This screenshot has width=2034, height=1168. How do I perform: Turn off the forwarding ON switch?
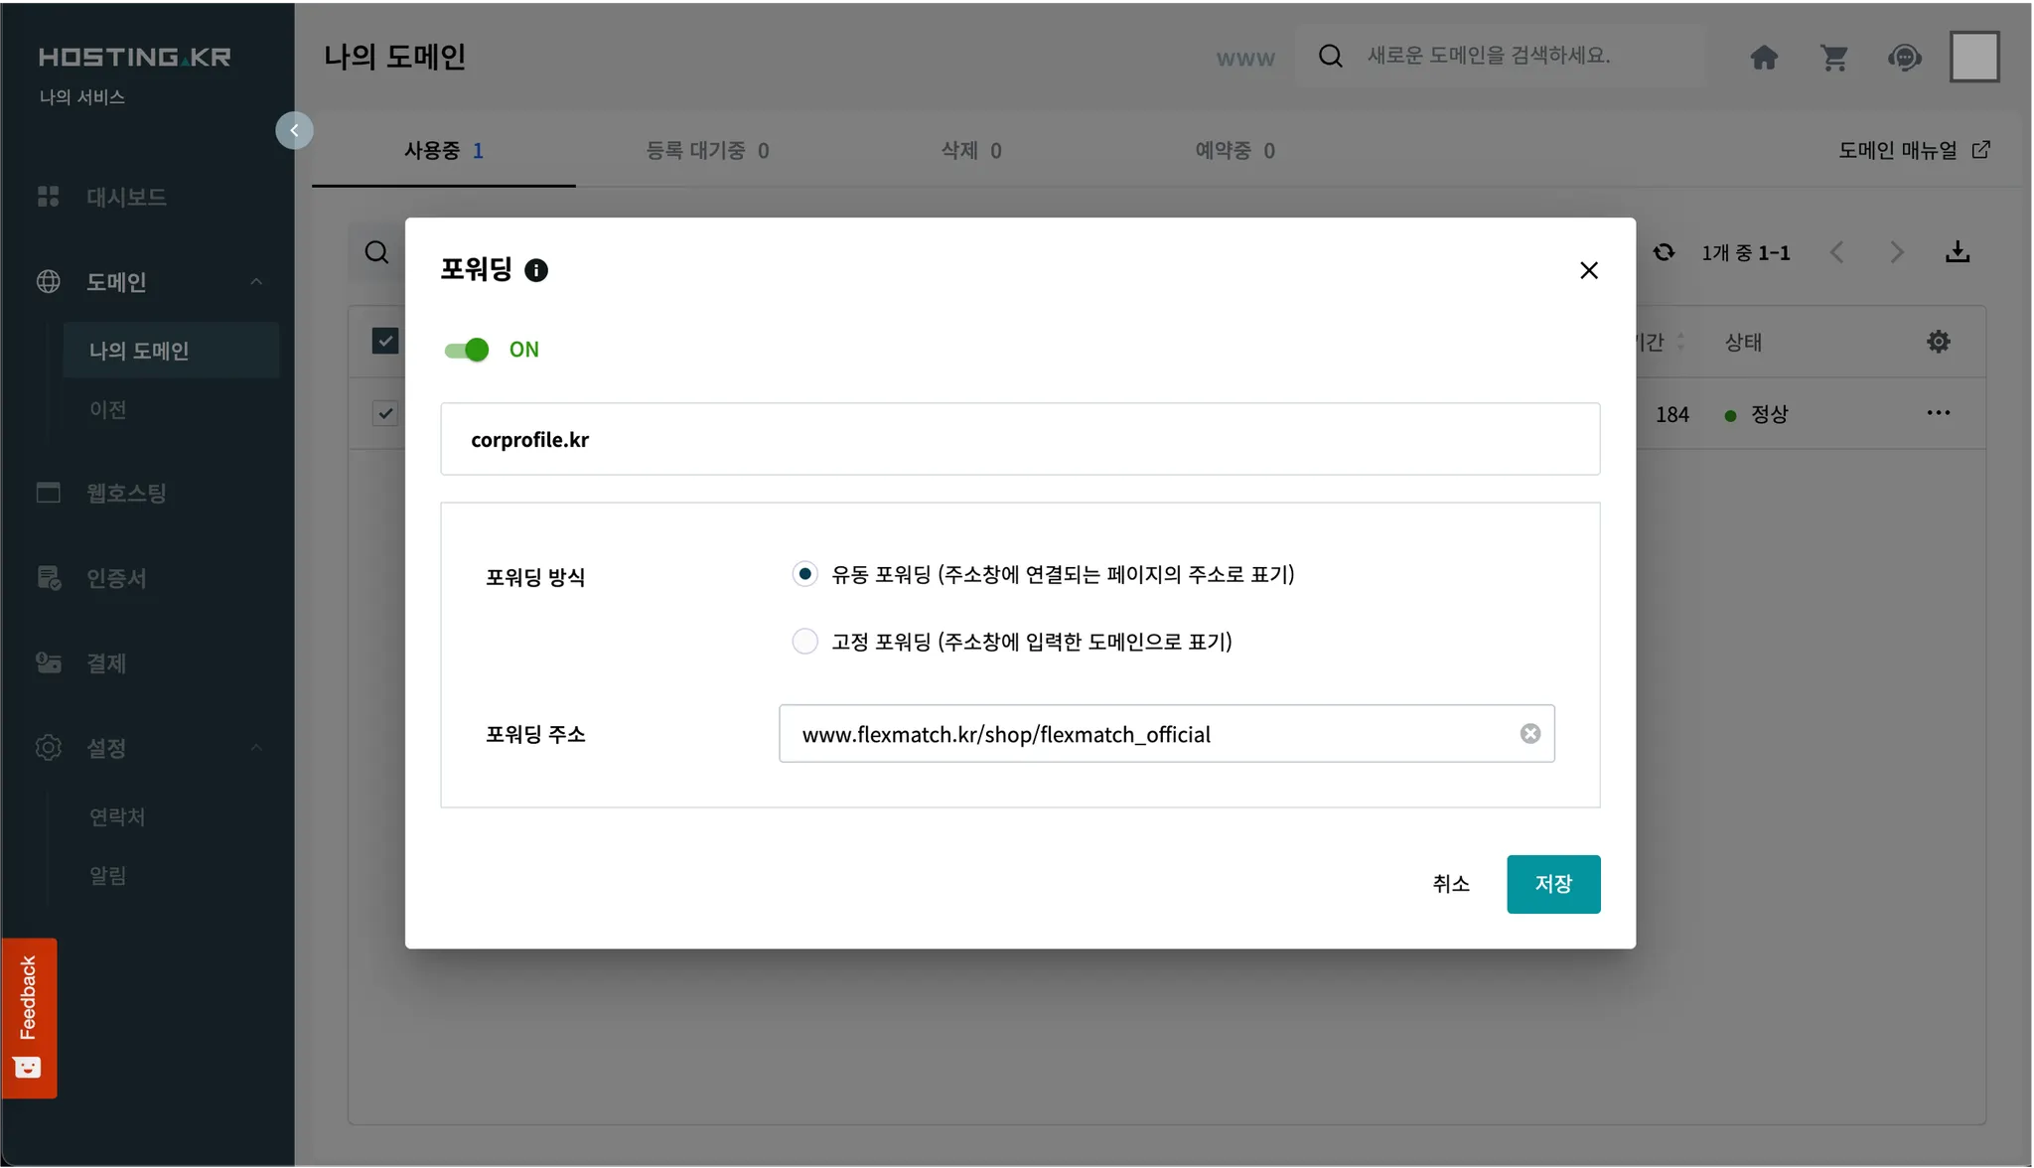(467, 350)
